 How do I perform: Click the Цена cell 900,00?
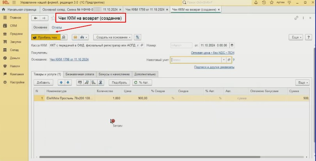[135, 98]
